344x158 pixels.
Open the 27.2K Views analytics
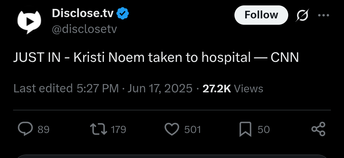pos(233,89)
